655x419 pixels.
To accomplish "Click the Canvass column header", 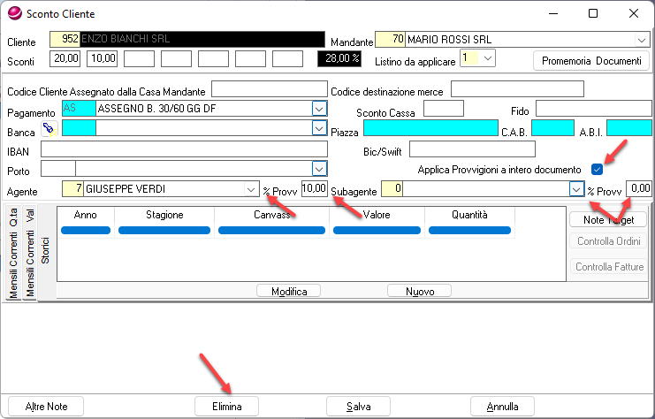I will [271, 215].
